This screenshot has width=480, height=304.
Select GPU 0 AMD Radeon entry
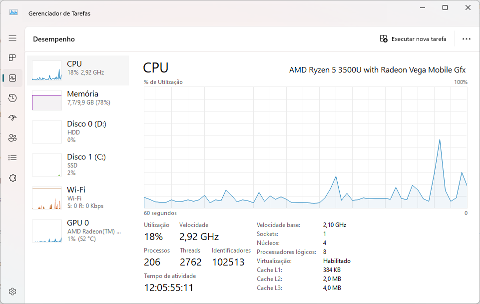click(x=78, y=231)
